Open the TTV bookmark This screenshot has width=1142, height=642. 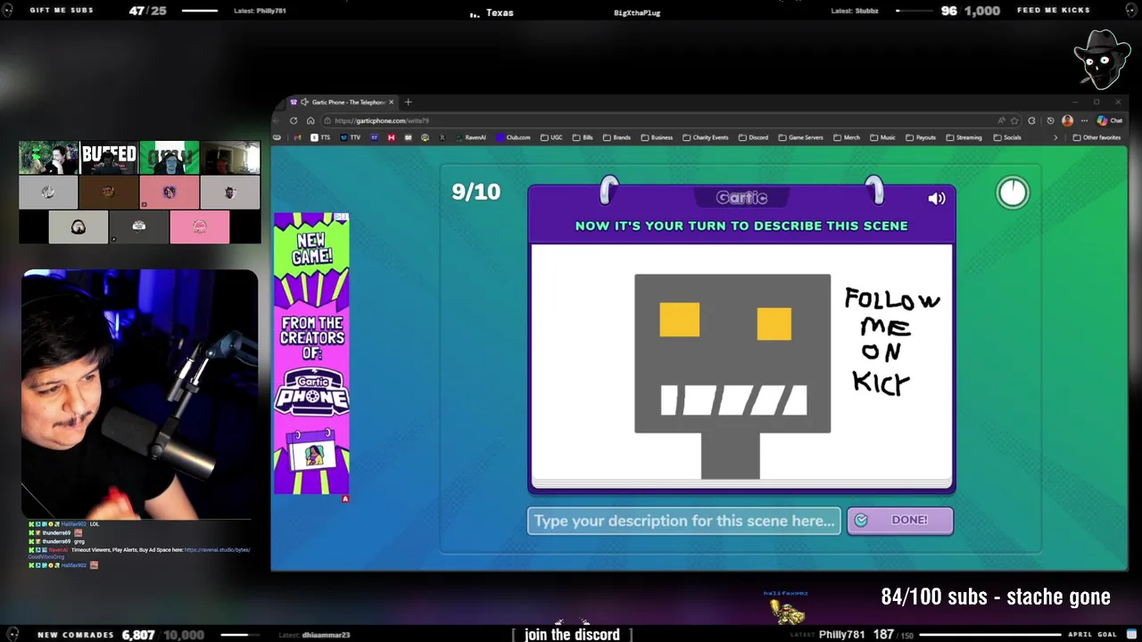[x=351, y=137]
